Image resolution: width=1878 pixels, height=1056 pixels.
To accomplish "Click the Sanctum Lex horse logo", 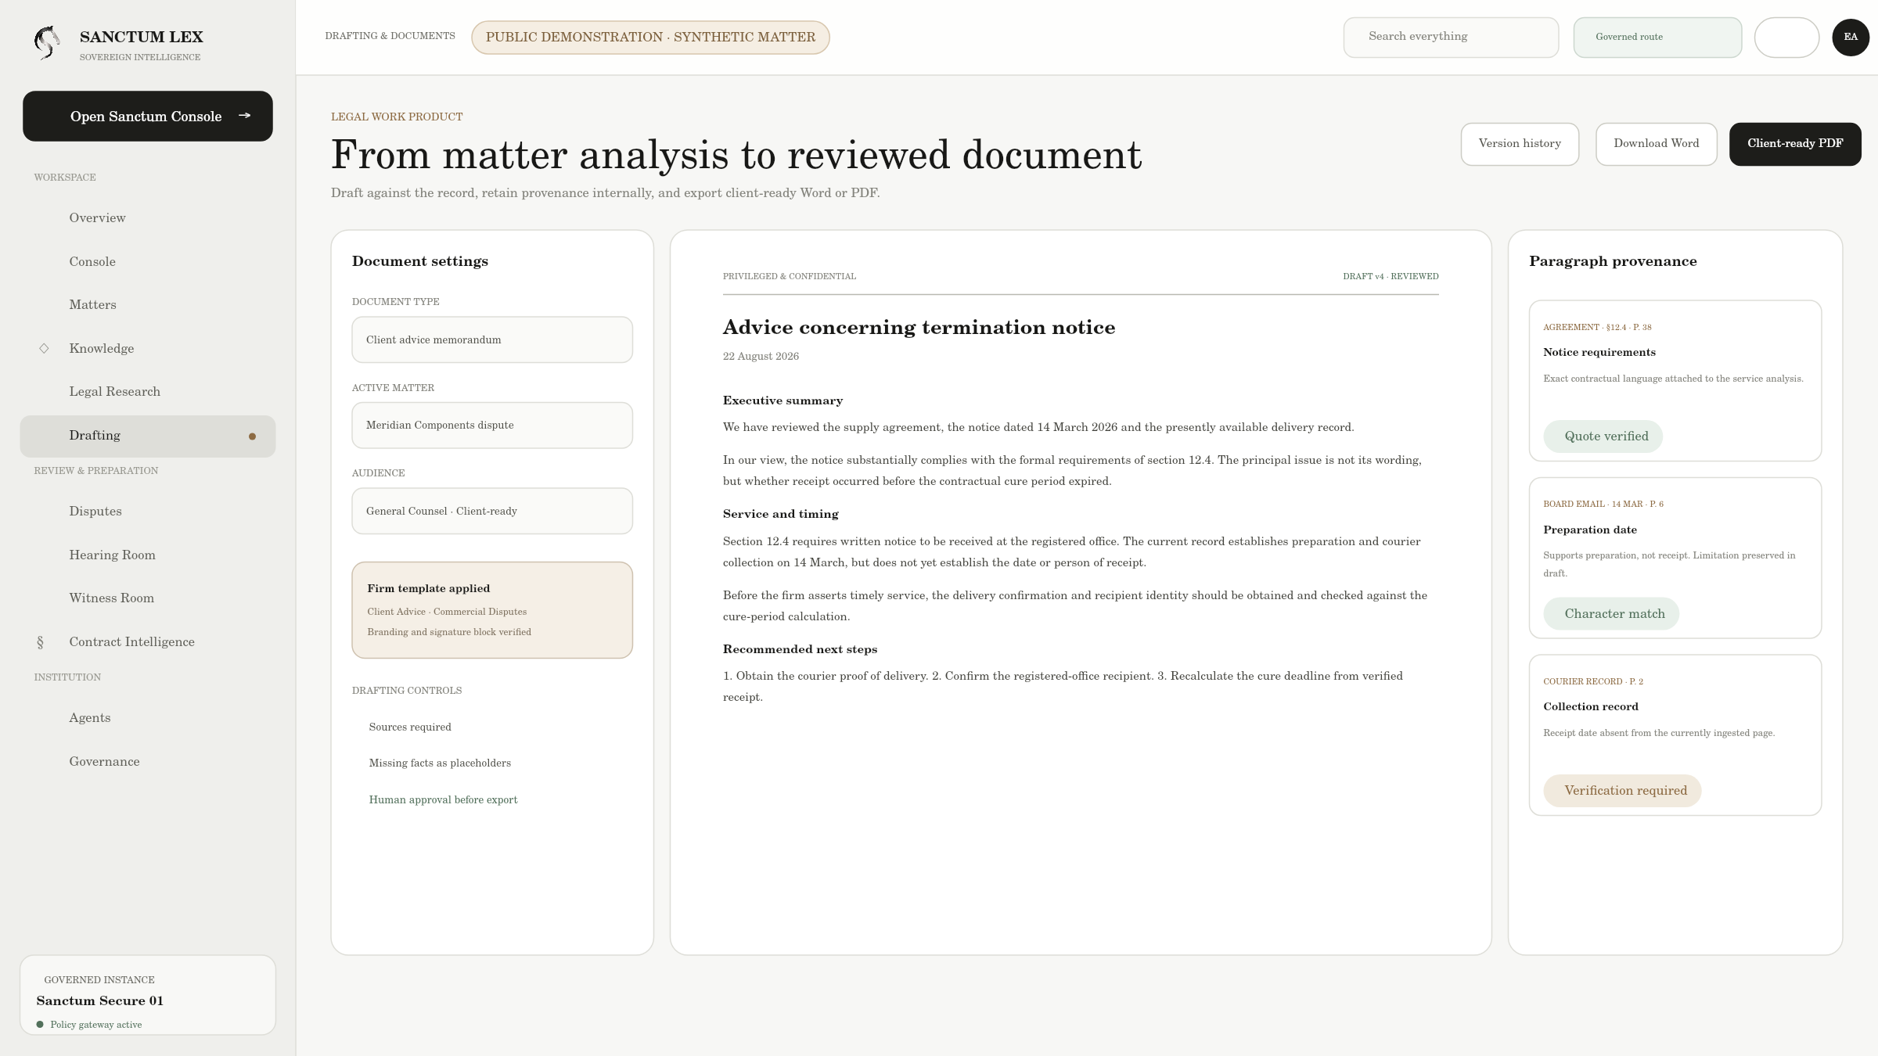I will click(47, 43).
